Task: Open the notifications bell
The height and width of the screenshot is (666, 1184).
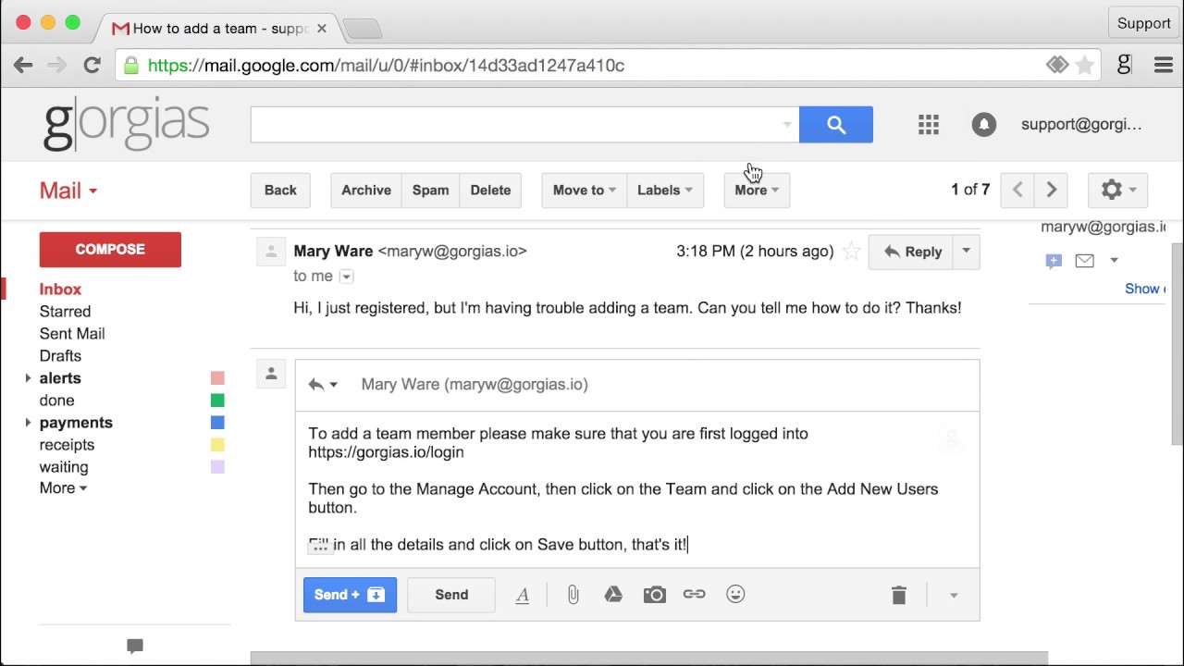Action: [x=983, y=124]
